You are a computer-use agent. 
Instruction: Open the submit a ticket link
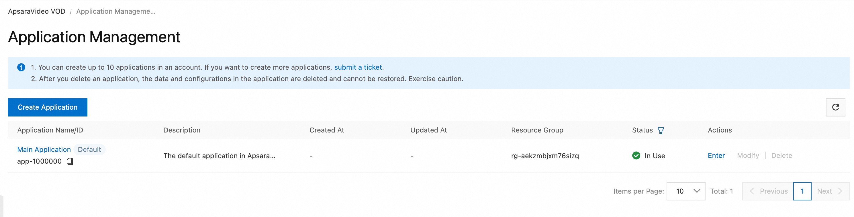coord(358,67)
